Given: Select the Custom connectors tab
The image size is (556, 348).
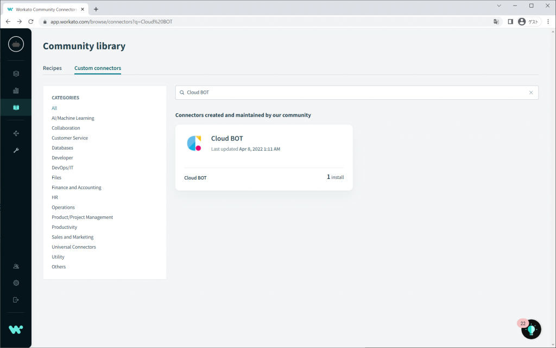Looking at the screenshot, I should [x=98, y=68].
